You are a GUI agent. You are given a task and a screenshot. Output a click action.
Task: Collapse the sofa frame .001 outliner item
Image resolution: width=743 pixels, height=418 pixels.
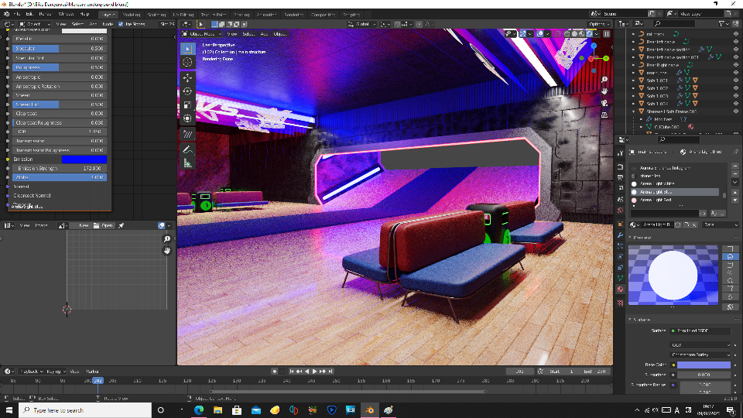(x=634, y=111)
